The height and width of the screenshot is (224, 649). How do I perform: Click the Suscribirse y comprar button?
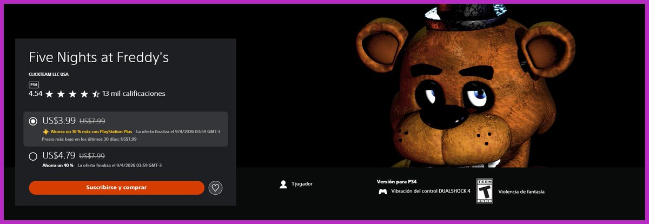[116, 188]
